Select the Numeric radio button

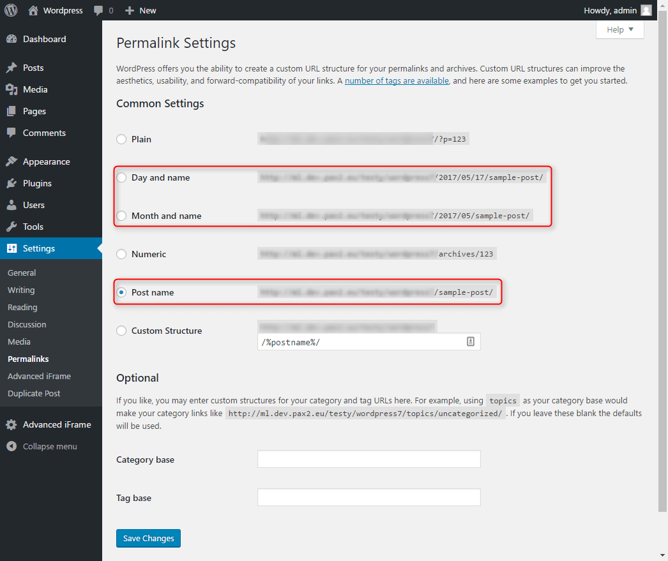point(121,254)
